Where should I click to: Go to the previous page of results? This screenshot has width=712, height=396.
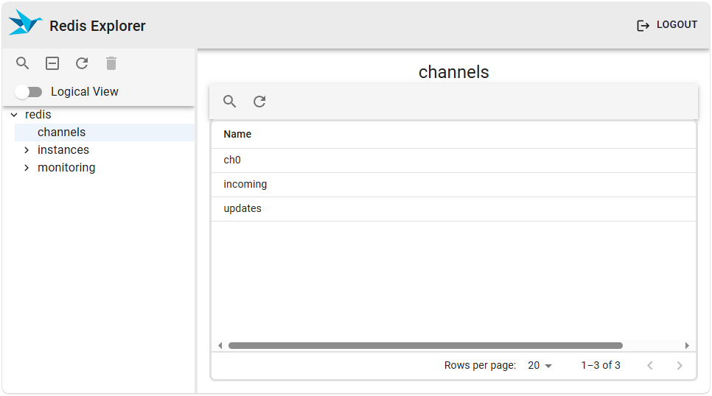[x=649, y=366]
